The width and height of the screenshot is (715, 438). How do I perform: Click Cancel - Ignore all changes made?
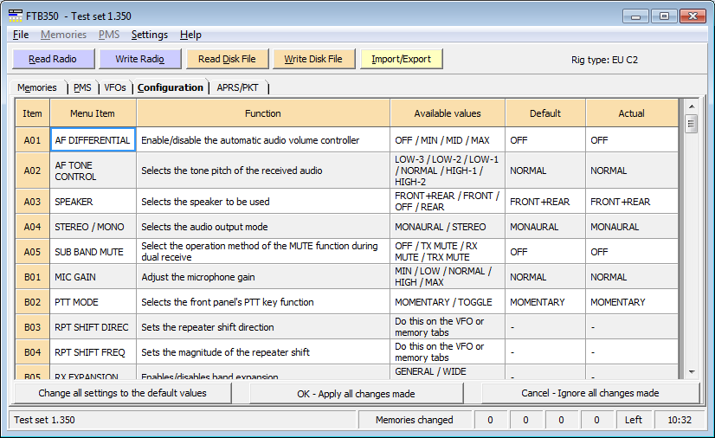[x=589, y=393]
